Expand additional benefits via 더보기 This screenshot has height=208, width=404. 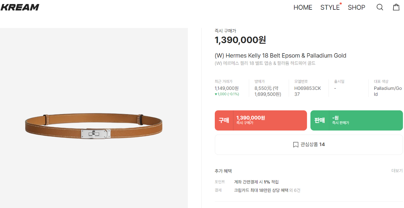click(x=397, y=171)
